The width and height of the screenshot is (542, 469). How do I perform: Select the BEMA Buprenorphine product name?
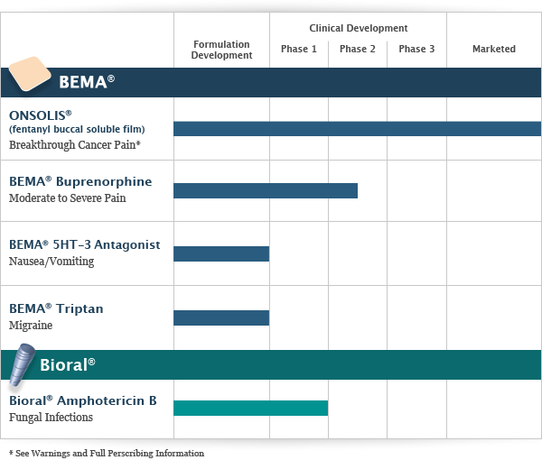click(80, 181)
